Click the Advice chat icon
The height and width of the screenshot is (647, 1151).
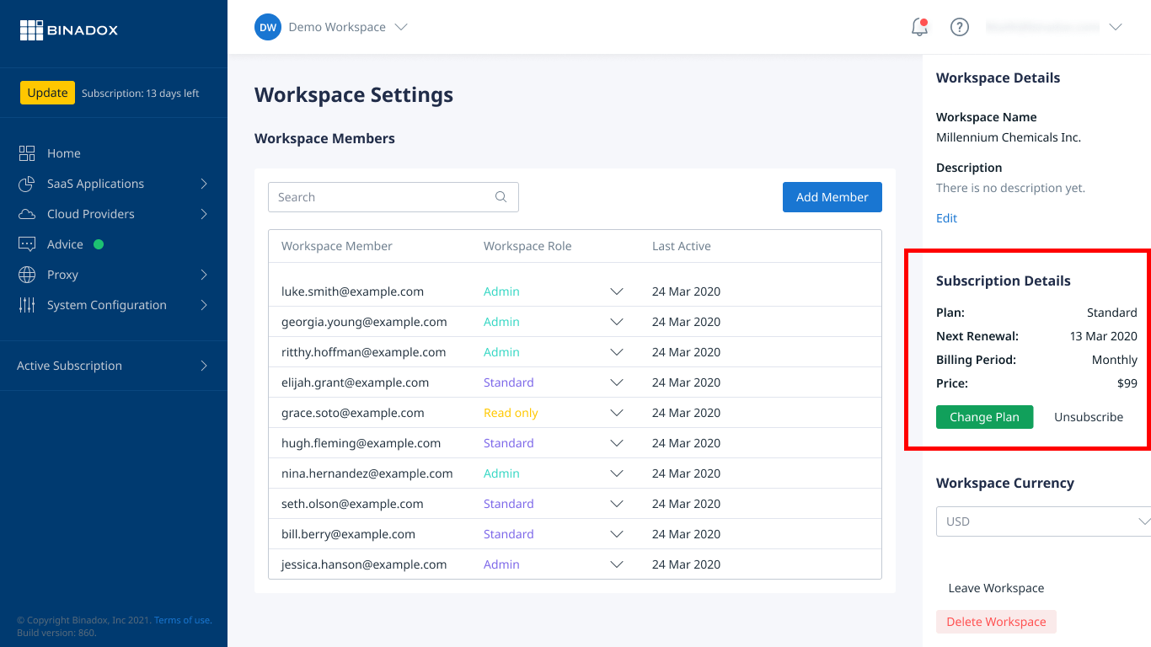pos(27,244)
